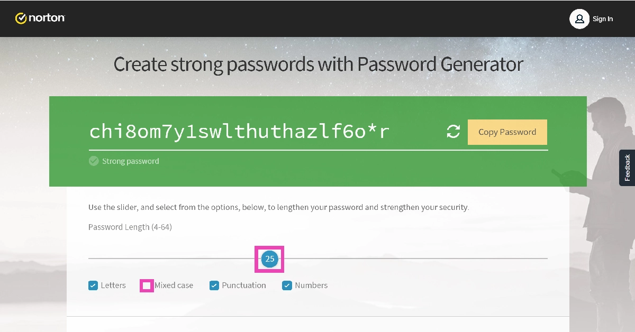Click the Password Length (4-64) label
This screenshot has width=635, height=332.
point(130,227)
